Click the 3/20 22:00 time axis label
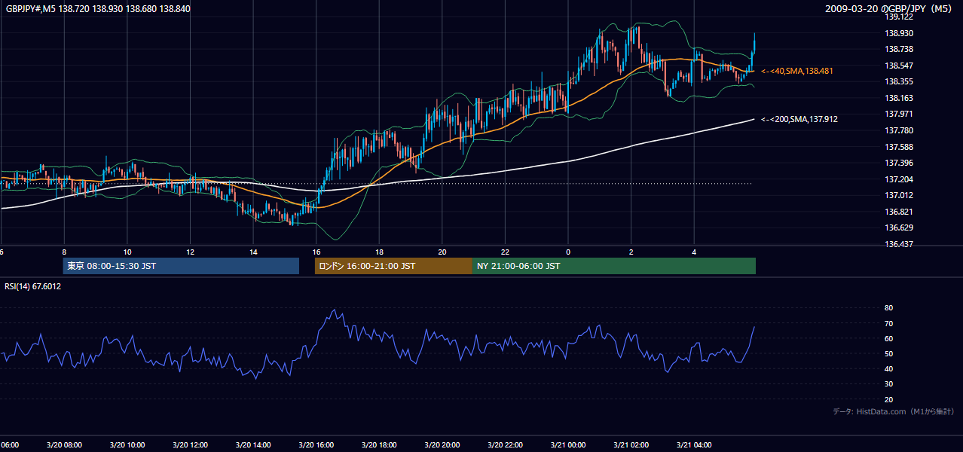This screenshot has height=452, width=963. click(x=505, y=445)
